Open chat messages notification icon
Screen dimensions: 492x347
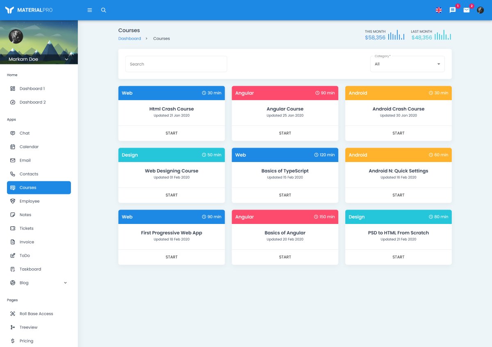pyautogui.click(x=453, y=10)
